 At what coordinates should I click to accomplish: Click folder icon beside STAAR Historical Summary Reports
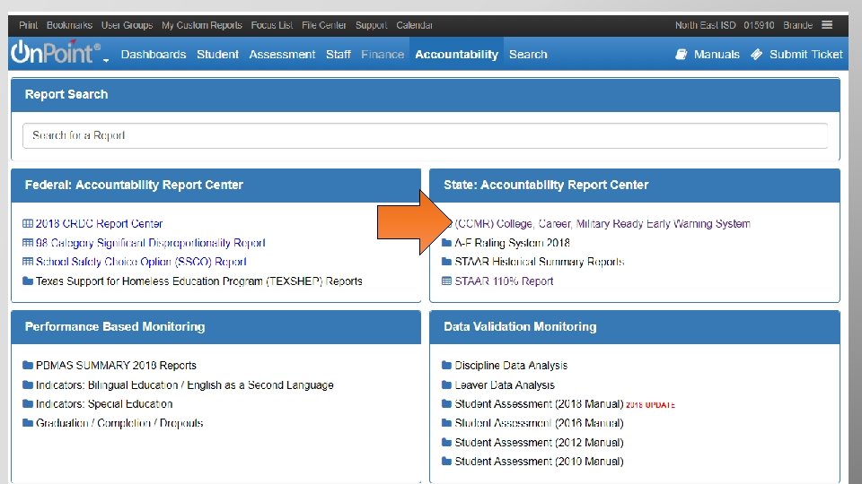coord(446,262)
